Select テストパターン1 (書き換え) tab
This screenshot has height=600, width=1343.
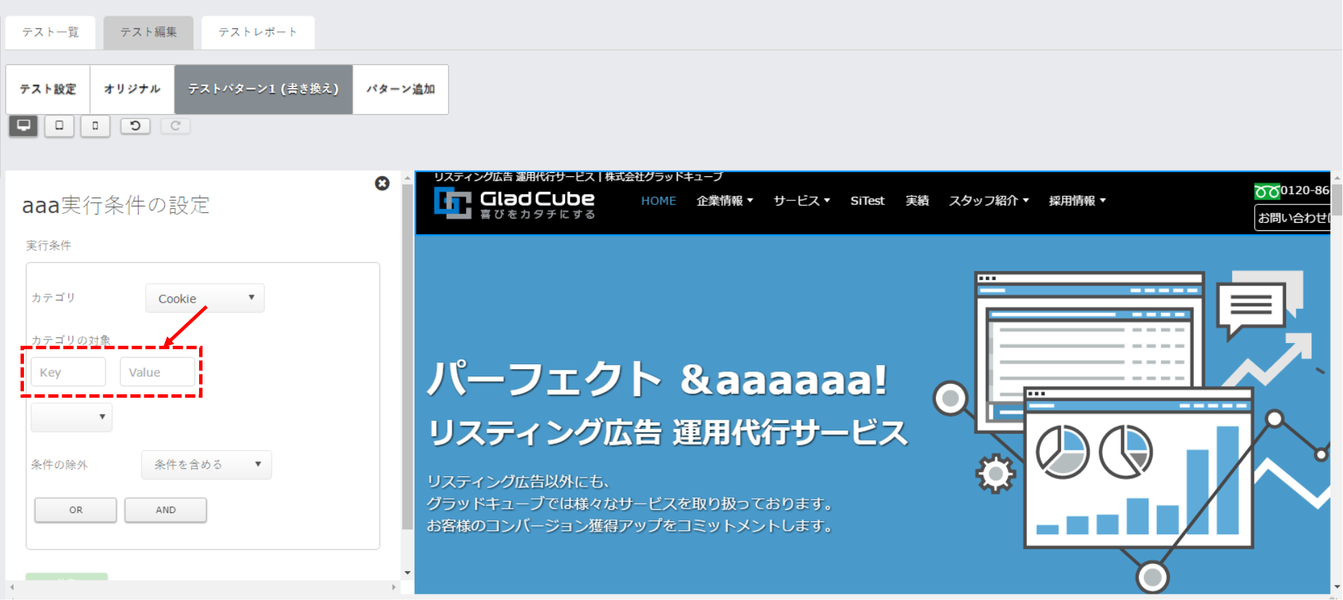tap(263, 89)
